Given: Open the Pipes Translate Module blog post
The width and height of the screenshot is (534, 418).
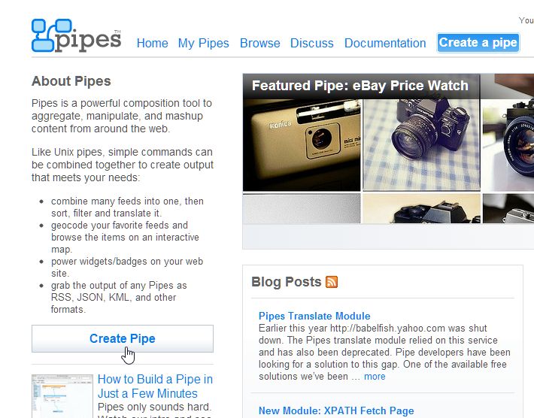Looking at the screenshot, I should pos(314,316).
